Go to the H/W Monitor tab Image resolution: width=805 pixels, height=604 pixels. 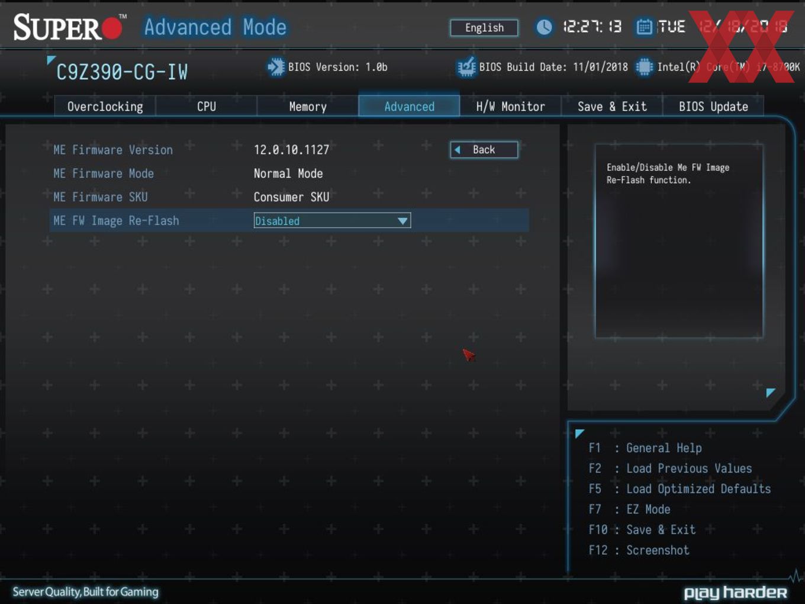(x=510, y=107)
